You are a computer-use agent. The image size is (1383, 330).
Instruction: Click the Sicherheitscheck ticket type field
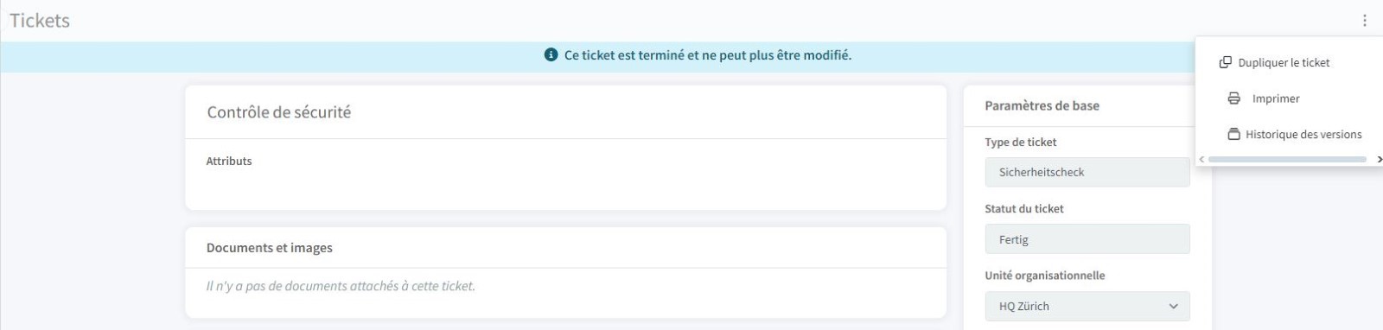(x=1087, y=172)
